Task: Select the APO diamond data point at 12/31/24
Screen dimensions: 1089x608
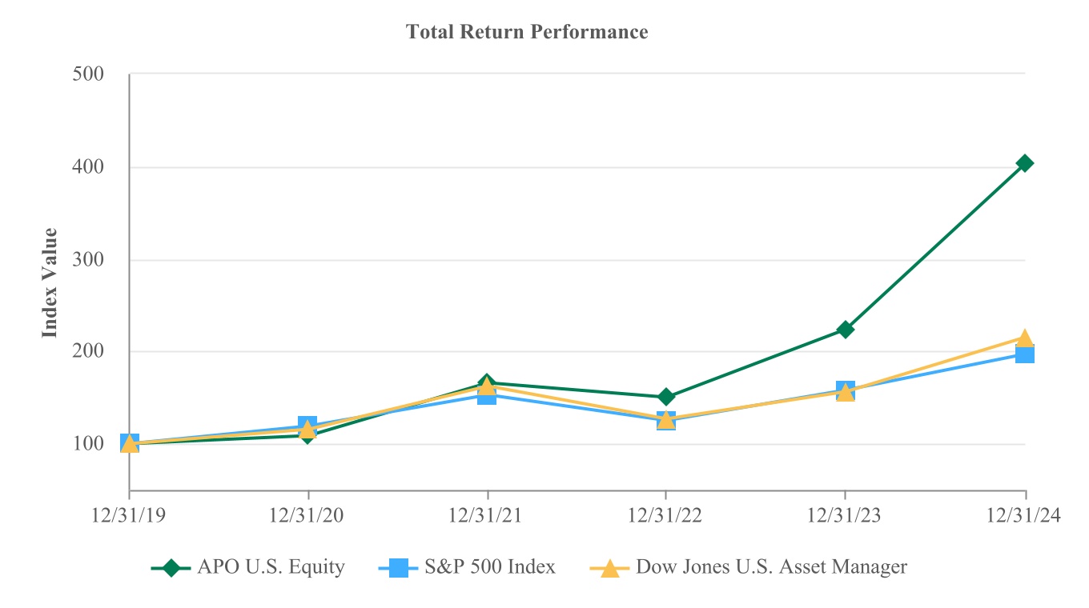Action: (1024, 163)
